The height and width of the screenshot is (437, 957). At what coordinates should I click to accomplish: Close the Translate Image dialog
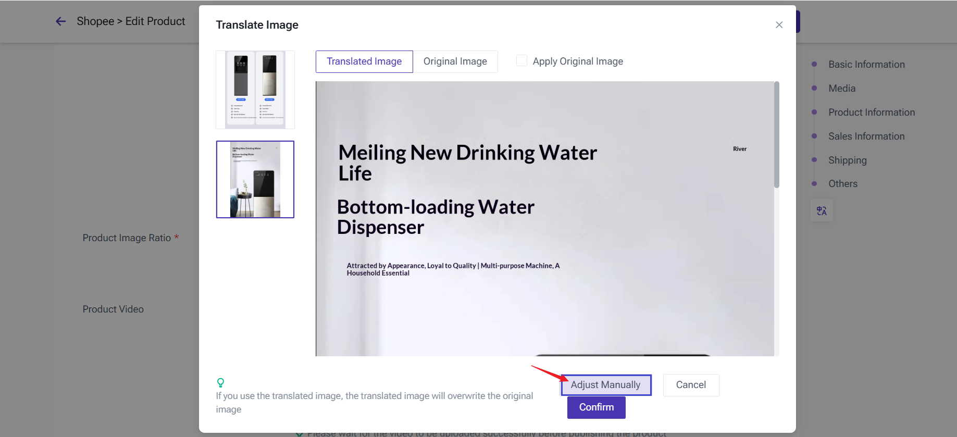(779, 25)
